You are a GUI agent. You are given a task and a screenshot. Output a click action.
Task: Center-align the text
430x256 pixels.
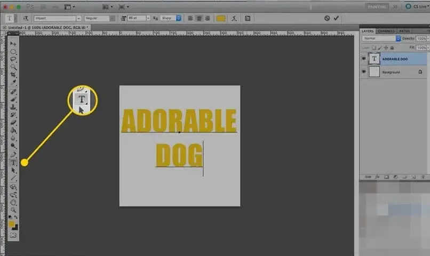point(199,18)
